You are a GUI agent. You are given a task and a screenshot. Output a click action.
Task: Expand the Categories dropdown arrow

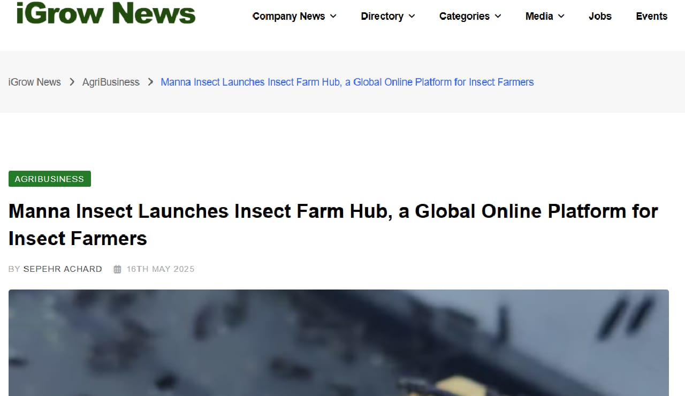tap(498, 17)
